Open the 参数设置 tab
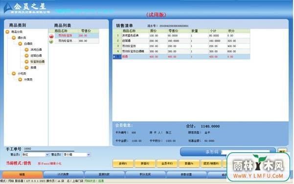This screenshot has width=294, height=184. pos(186,174)
